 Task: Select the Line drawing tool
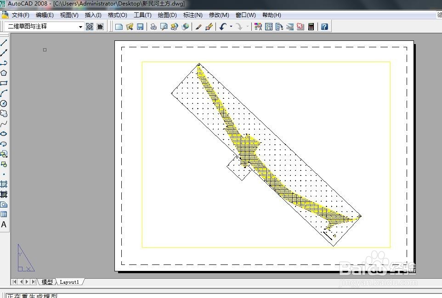pyautogui.click(x=4, y=43)
